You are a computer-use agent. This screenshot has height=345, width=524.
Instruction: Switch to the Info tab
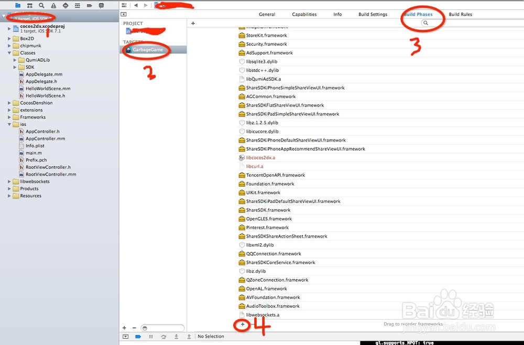coord(337,14)
